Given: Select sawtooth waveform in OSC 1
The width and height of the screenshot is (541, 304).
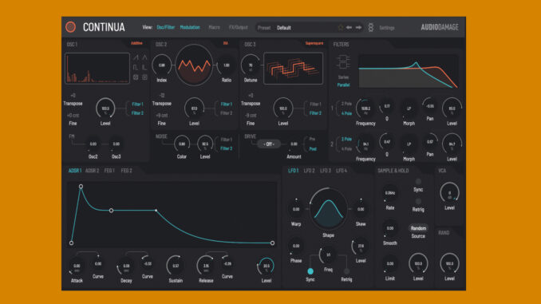Looking at the screenshot, I should (136, 57).
